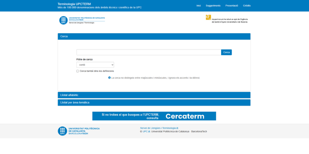Enable Cerca també dins les definicions
The height and width of the screenshot is (154, 309).
click(78, 71)
